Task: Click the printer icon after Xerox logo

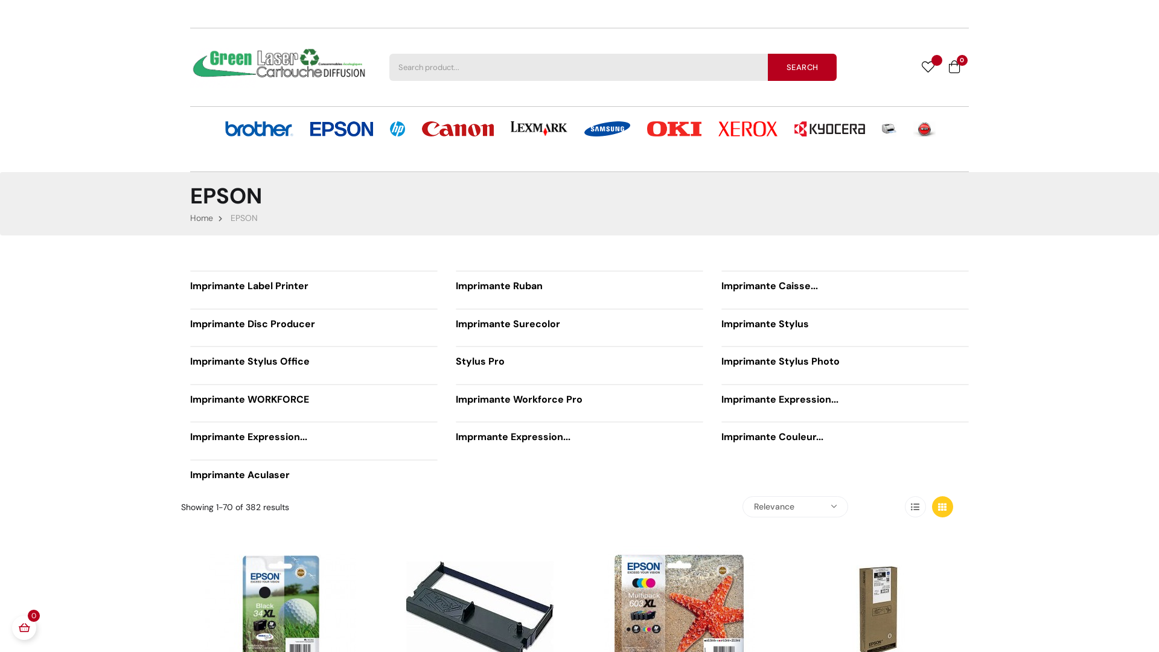Action: tap(889, 129)
